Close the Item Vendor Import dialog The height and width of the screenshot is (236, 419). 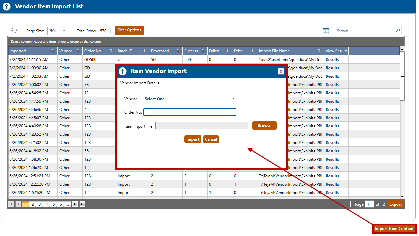pyautogui.click(x=281, y=71)
